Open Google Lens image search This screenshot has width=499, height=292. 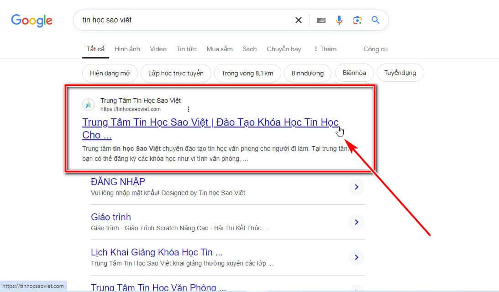[357, 21]
